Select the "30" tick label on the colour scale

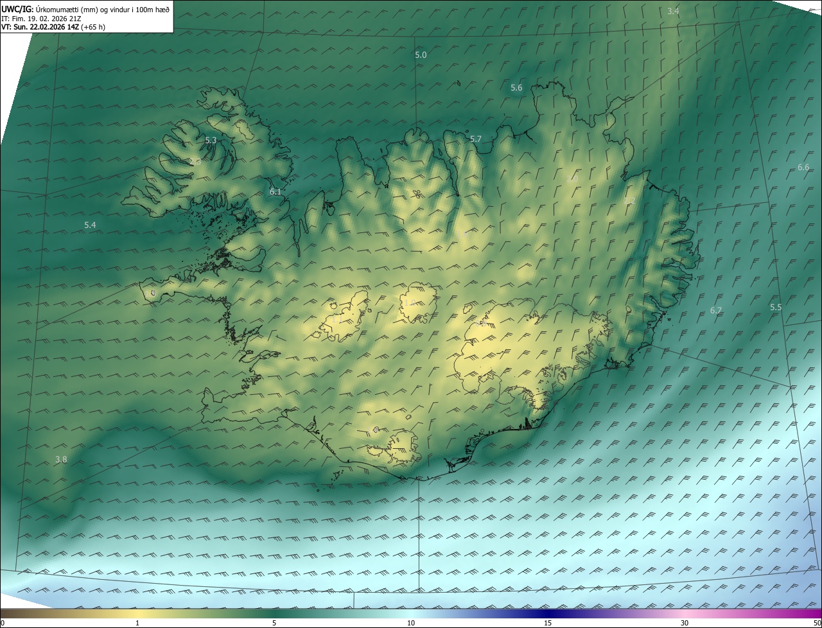[685, 623]
